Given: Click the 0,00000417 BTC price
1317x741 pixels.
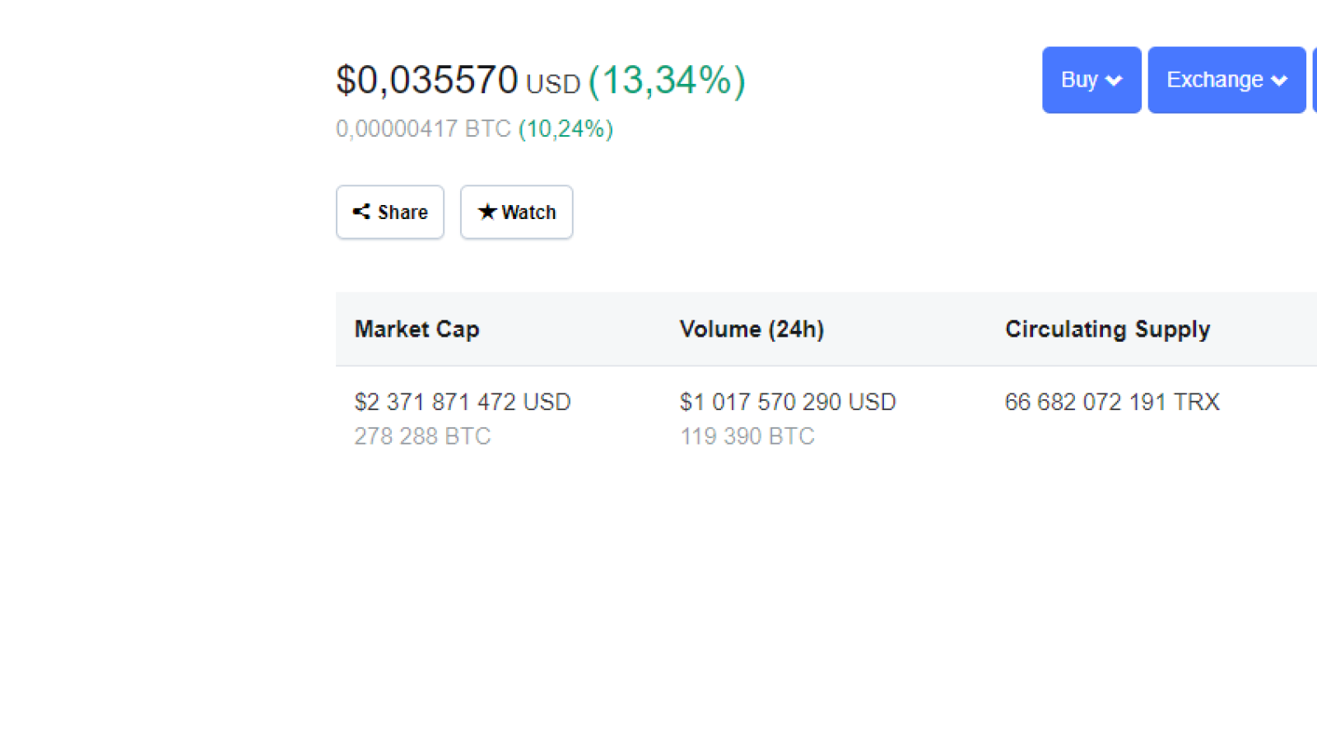Looking at the screenshot, I should pos(423,128).
